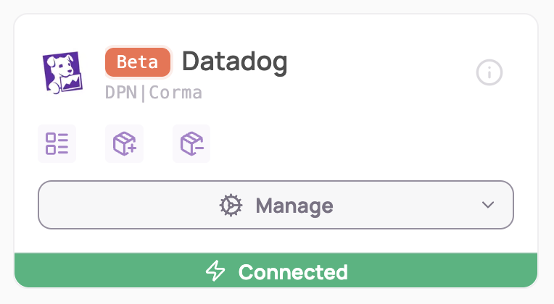Viewport: 554px width, 304px height.
Task: Click the package add icon
Action: tap(124, 143)
